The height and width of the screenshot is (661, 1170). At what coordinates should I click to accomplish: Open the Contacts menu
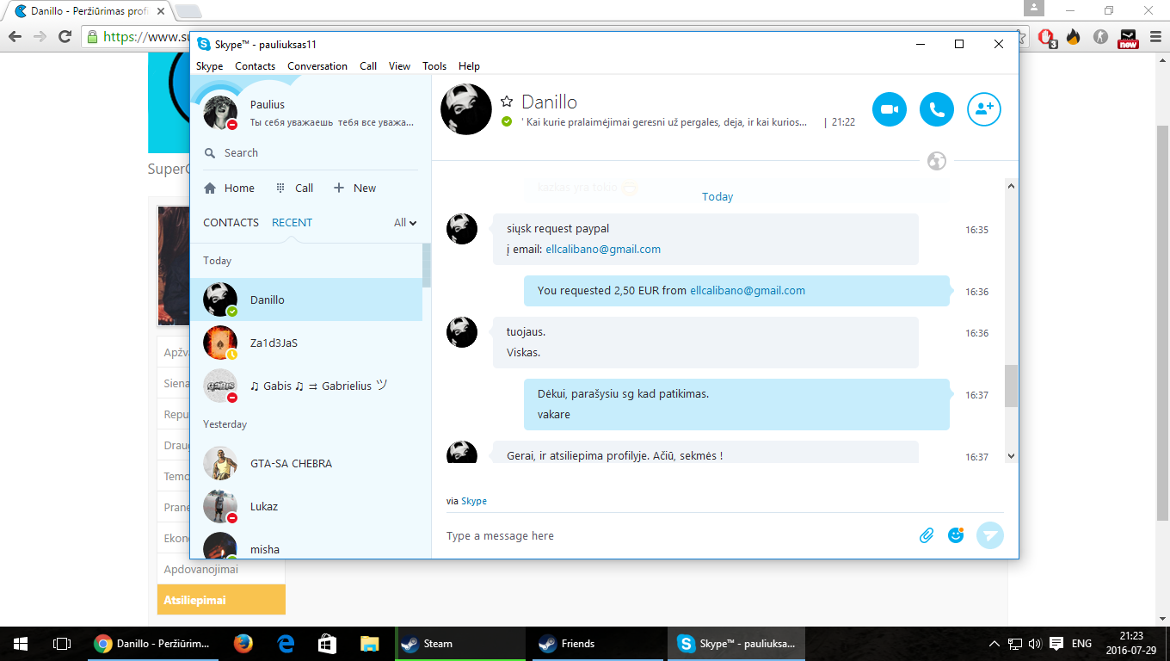[x=255, y=66]
